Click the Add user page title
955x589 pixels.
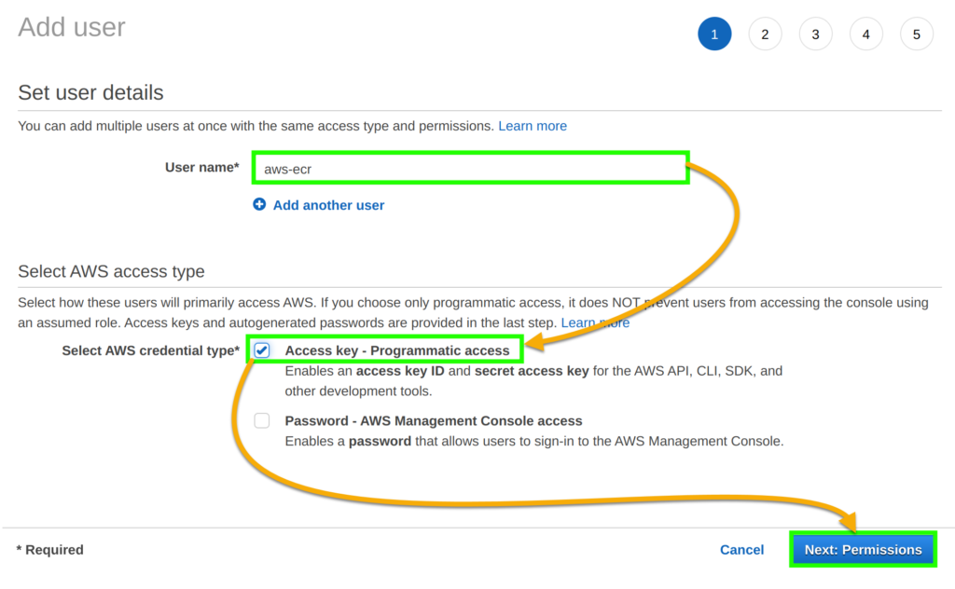(x=71, y=27)
